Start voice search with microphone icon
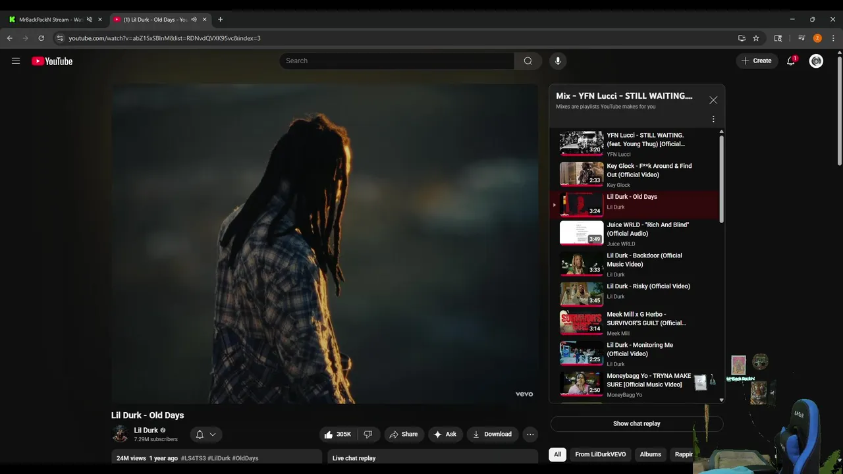 tap(558, 61)
